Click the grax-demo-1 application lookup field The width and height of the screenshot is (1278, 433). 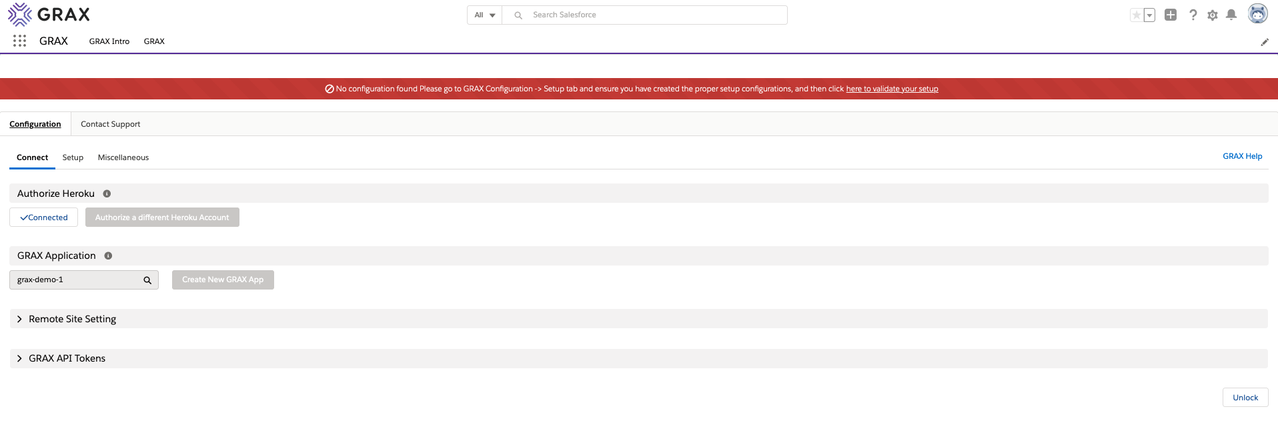coord(84,280)
